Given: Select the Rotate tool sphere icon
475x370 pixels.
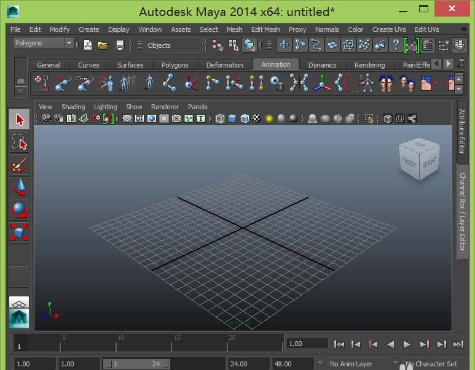Looking at the screenshot, I should pyautogui.click(x=19, y=210).
